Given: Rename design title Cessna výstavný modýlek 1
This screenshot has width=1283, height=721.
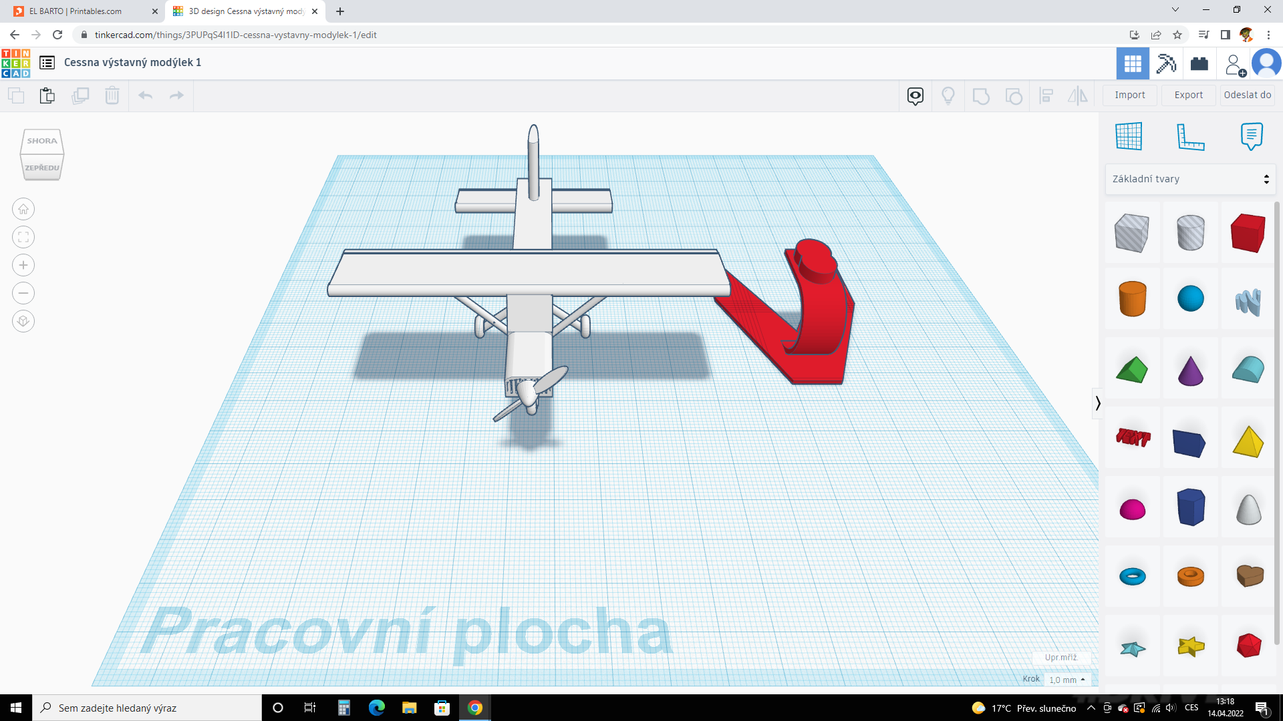Looking at the screenshot, I should point(132,62).
